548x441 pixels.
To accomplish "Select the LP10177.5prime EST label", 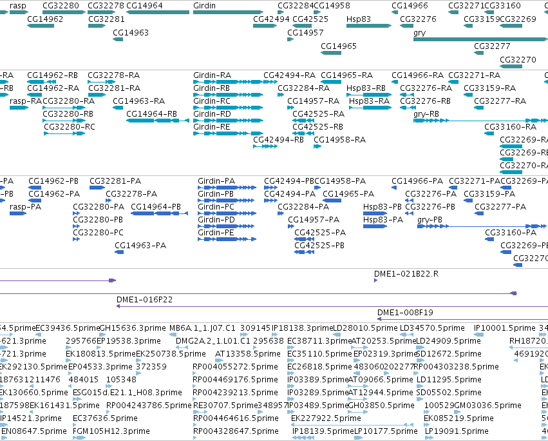I will pos(386,431).
